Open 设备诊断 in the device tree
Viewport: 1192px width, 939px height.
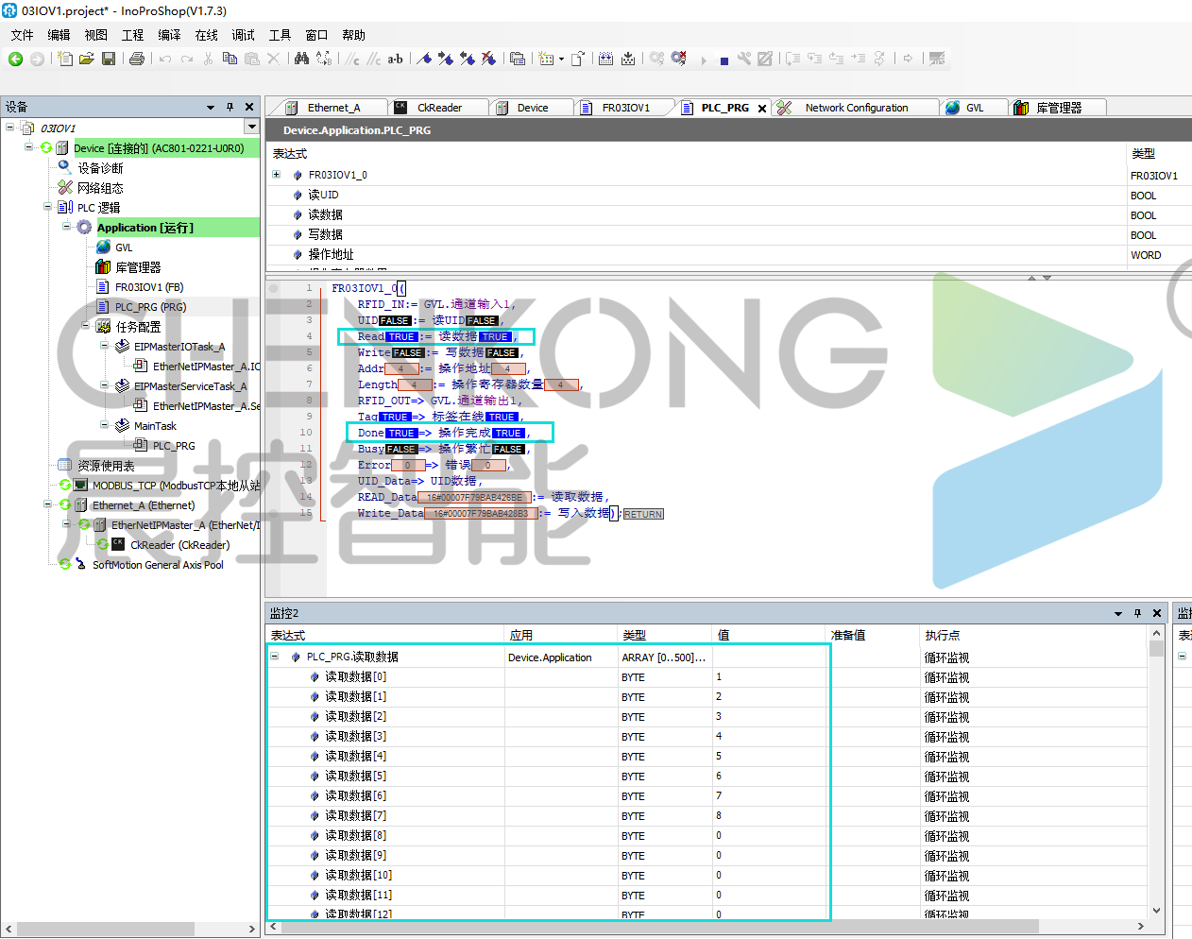click(100, 167)
